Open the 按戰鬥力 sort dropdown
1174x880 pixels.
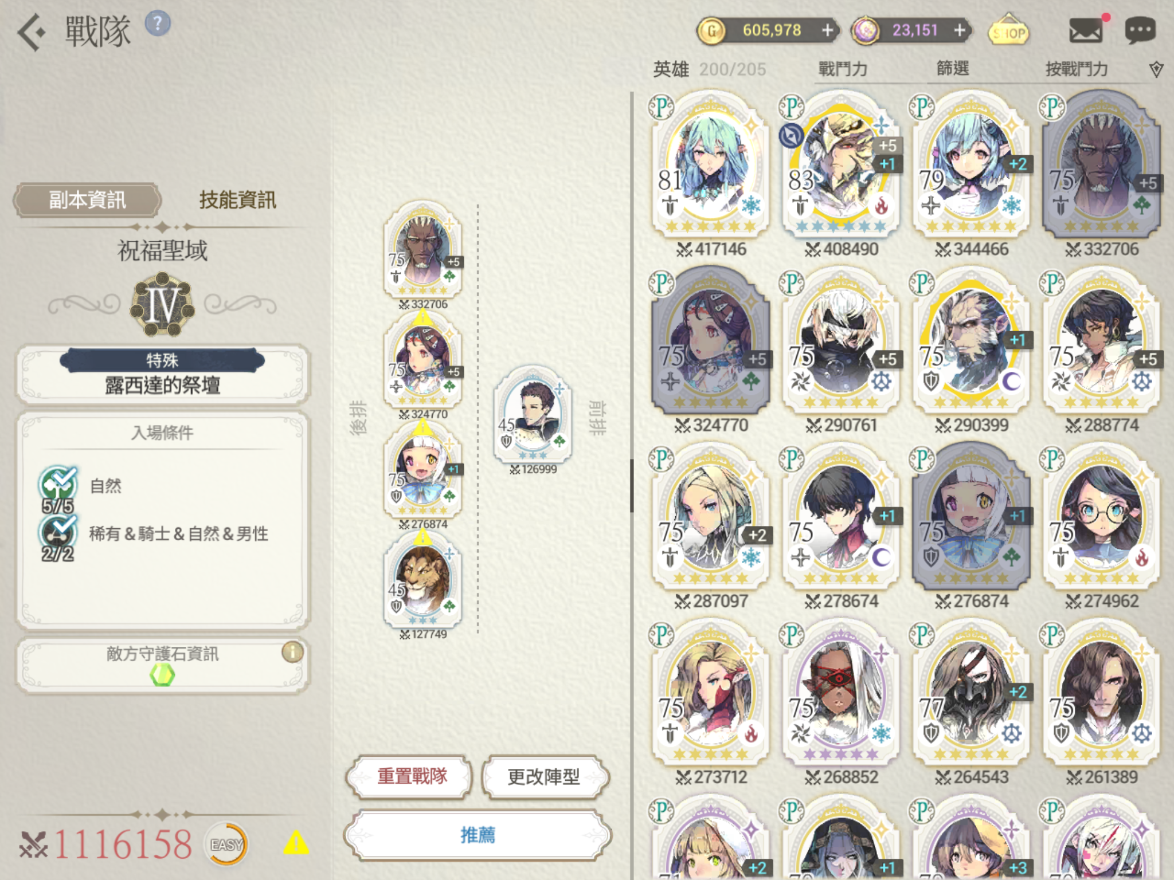(x=1077, y=69)
